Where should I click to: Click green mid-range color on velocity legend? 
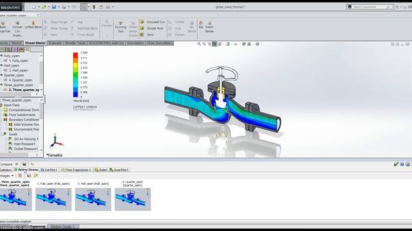point(75,74)
